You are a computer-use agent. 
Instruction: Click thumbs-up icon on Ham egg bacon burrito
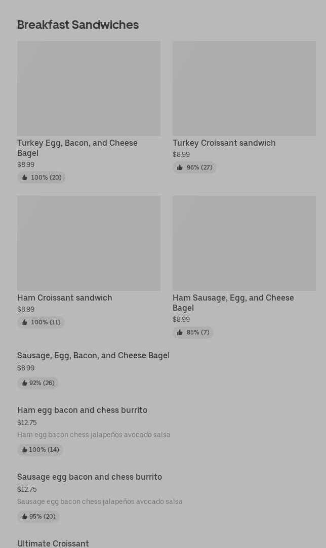click(x=24, y=450)
